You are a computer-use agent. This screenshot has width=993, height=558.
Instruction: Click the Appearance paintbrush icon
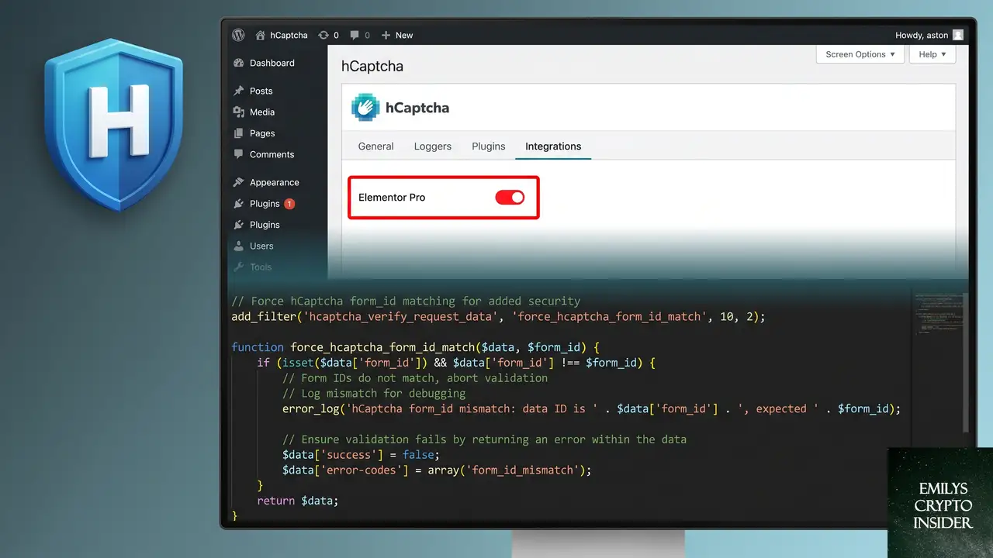pyautogui.click(x=239, y=182)
